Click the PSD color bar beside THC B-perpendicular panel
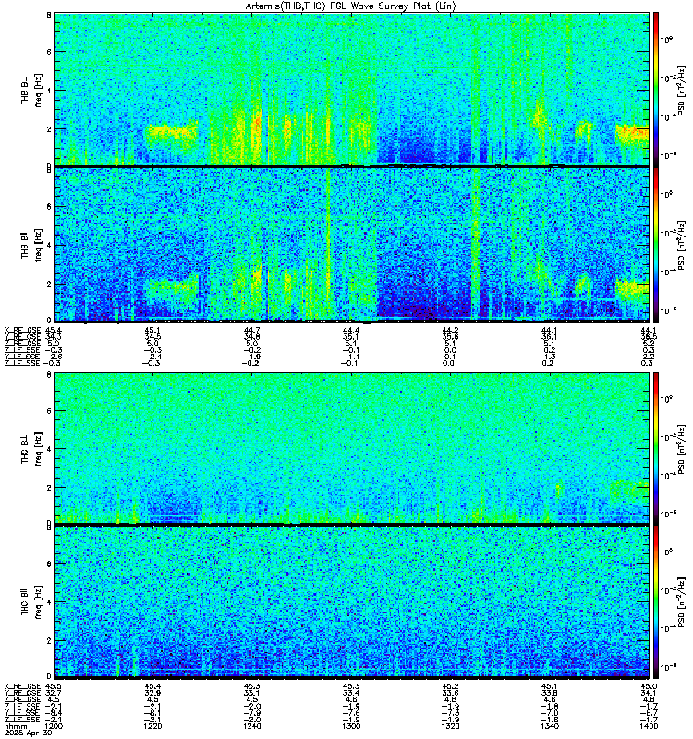This screenshot has height=739, width=693. click(656, 448)
